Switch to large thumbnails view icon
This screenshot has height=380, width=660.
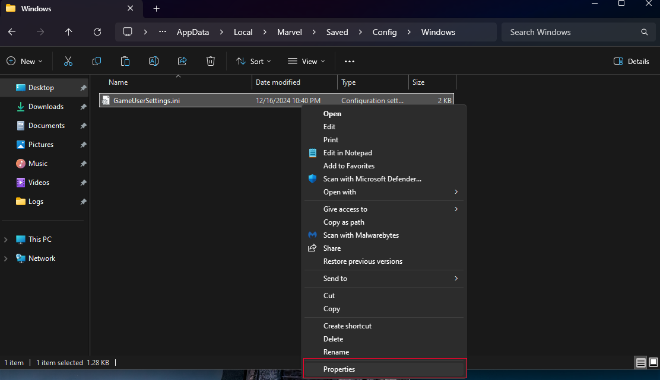(653, 362)
